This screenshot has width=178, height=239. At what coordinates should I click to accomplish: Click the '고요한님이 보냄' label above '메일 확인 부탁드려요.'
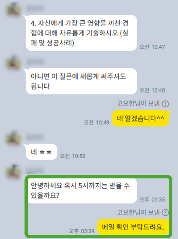point(138,212)
